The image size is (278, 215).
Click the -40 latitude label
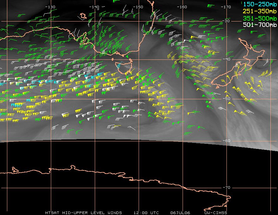227,59
